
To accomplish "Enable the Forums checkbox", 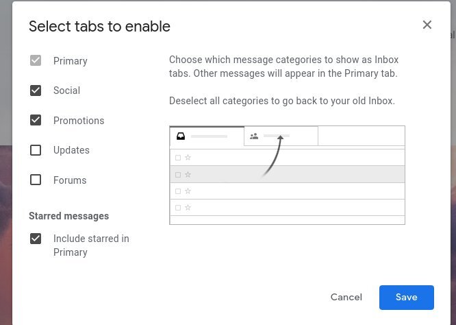I will [36, 180].
